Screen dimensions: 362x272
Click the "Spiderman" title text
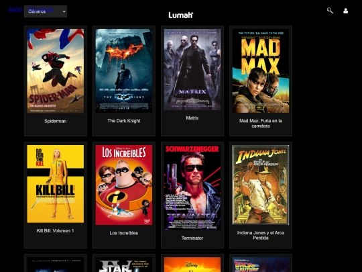[56, 121]
